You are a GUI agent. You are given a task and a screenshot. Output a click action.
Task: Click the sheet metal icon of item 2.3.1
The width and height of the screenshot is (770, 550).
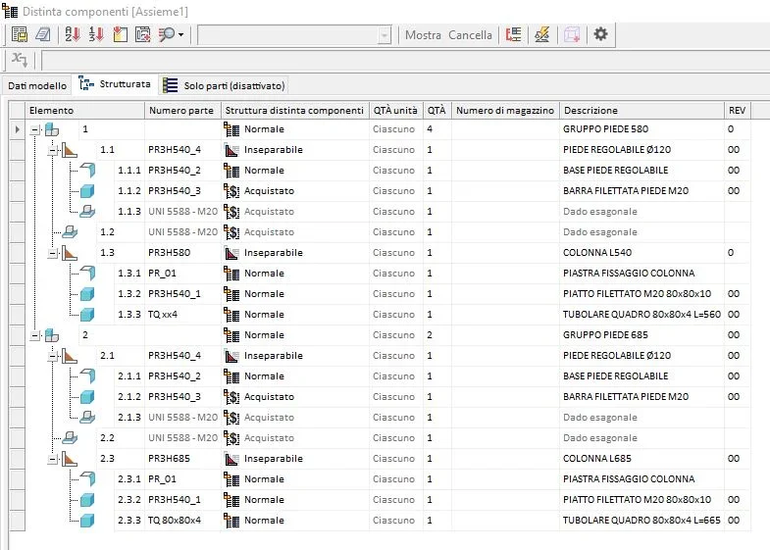[87, 478]
